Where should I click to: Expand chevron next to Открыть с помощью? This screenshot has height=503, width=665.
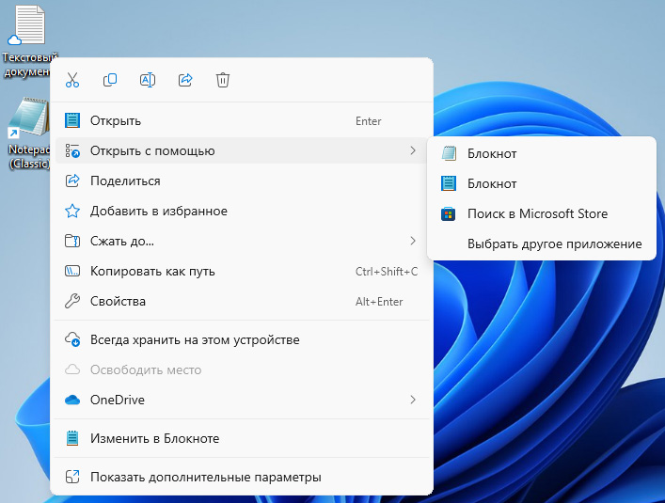[413, 150]
